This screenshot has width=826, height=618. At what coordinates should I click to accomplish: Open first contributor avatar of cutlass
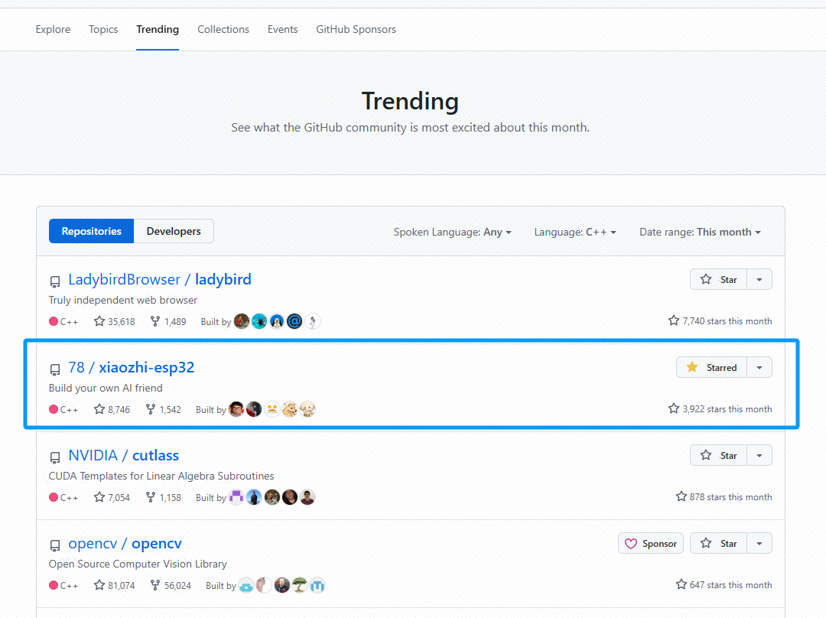pos(236,497)
